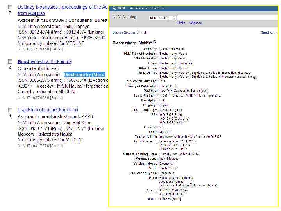Click the NLM Catalog heading beside the search bar

[x=124, y=17]
